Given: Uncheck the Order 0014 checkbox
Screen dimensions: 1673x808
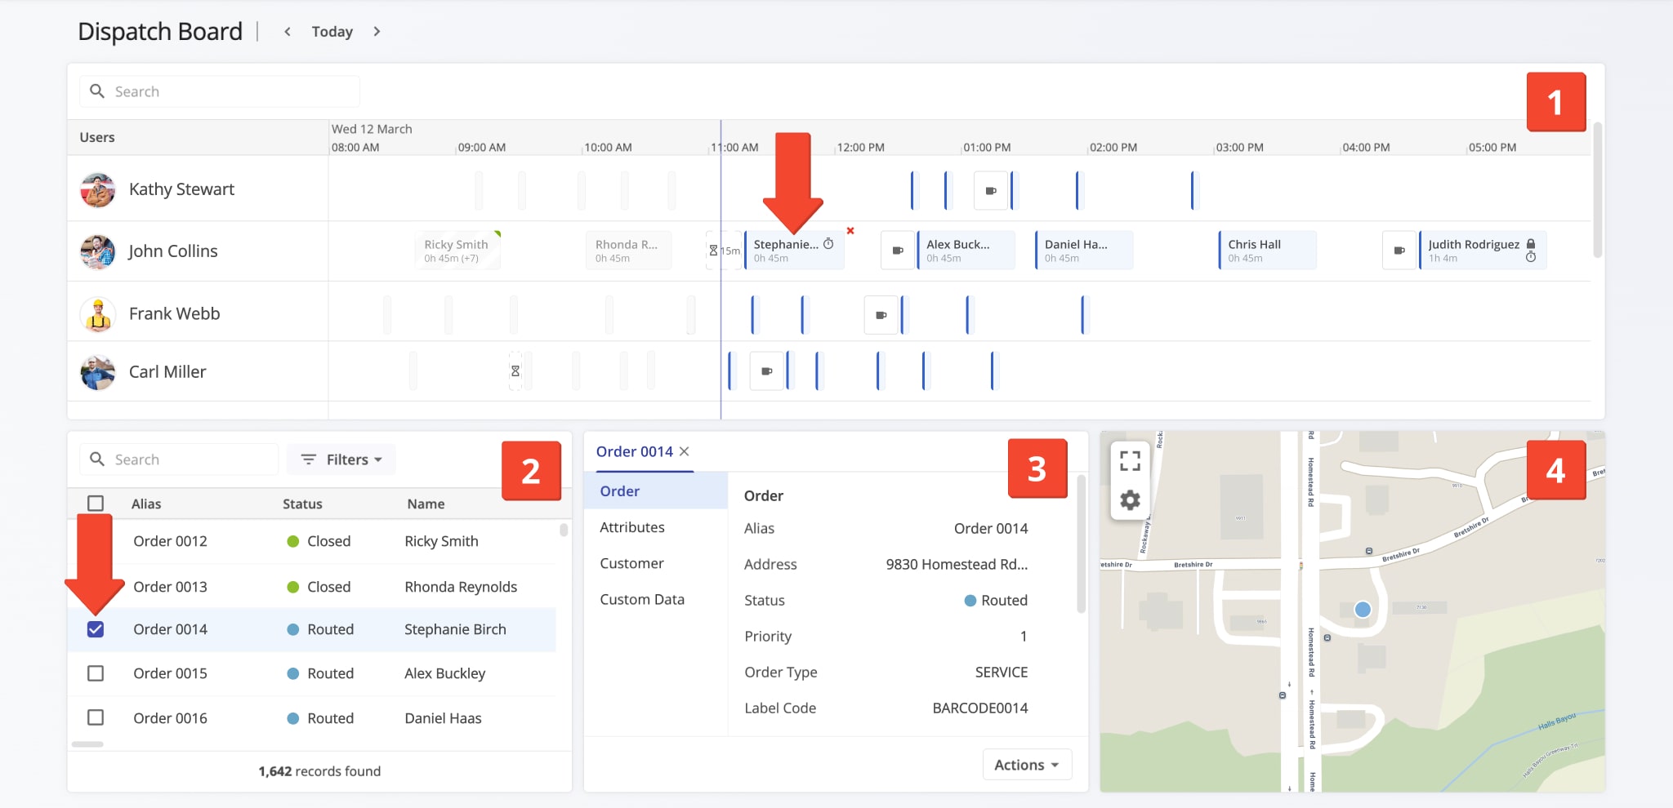Looking at the screenshot, I should tap(96, 629).
